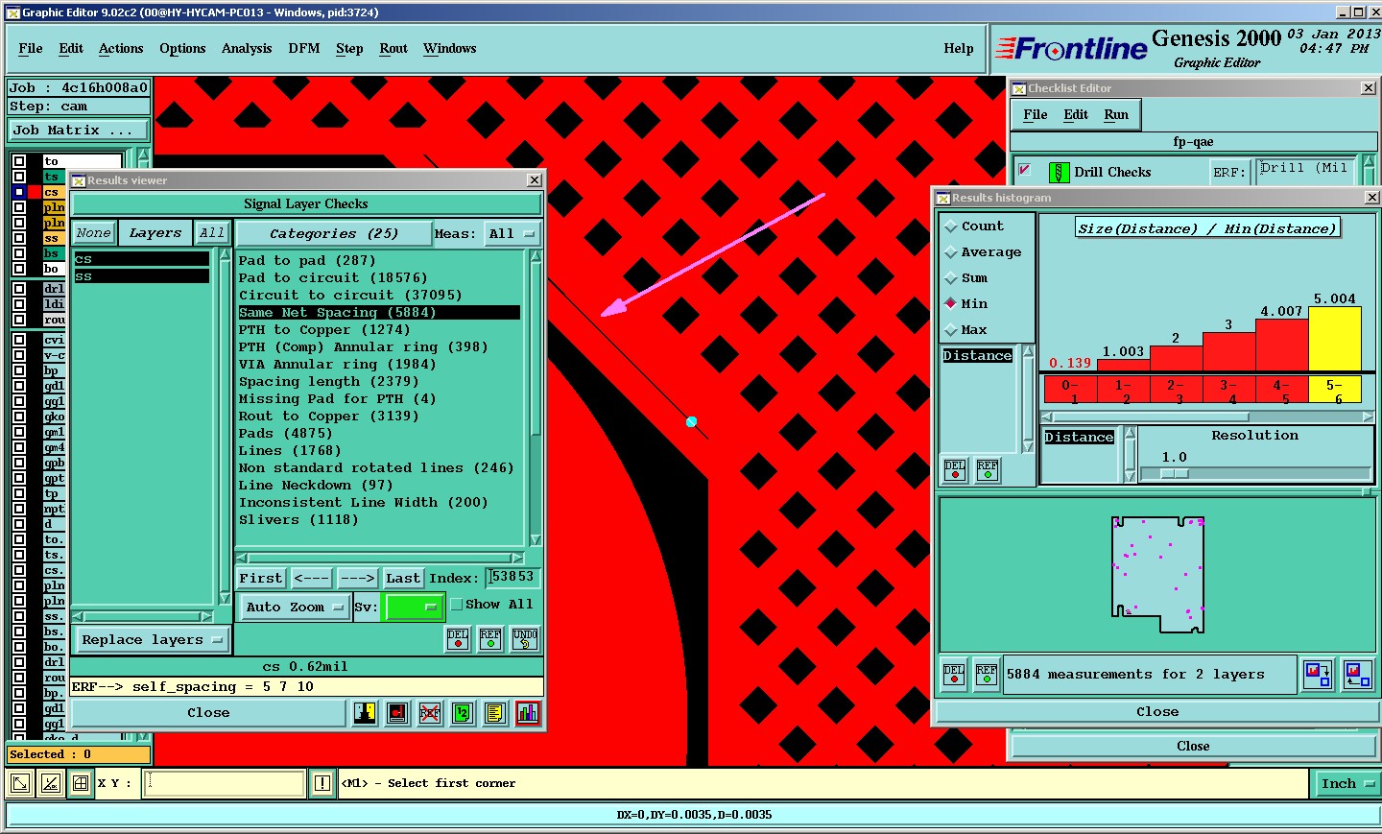
Task: Select the Max radio option
Action: (x=951, y=330)
